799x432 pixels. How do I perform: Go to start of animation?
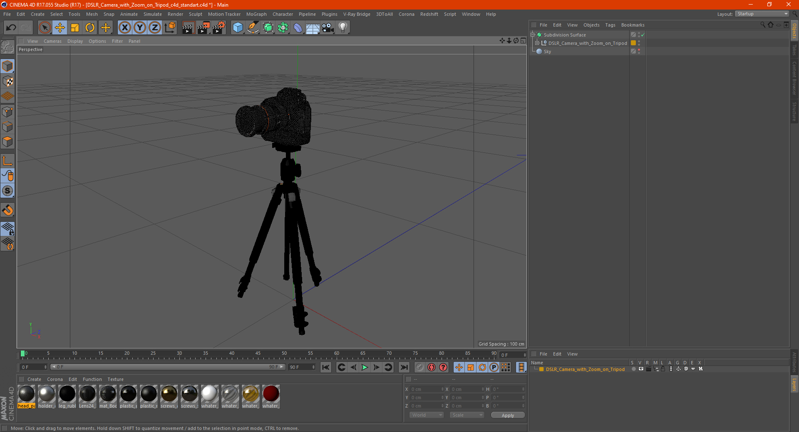[326, 367]
